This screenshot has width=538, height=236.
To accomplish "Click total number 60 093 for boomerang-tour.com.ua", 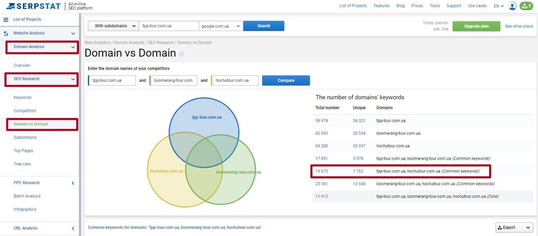I will 322,134.
